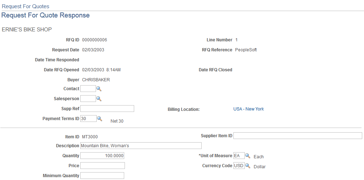
Task: Select the Dollar currency description text
Action: tap(259, 167)
